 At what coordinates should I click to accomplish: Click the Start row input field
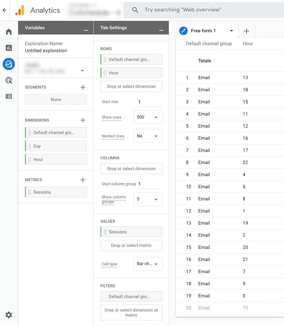(149, 101)
